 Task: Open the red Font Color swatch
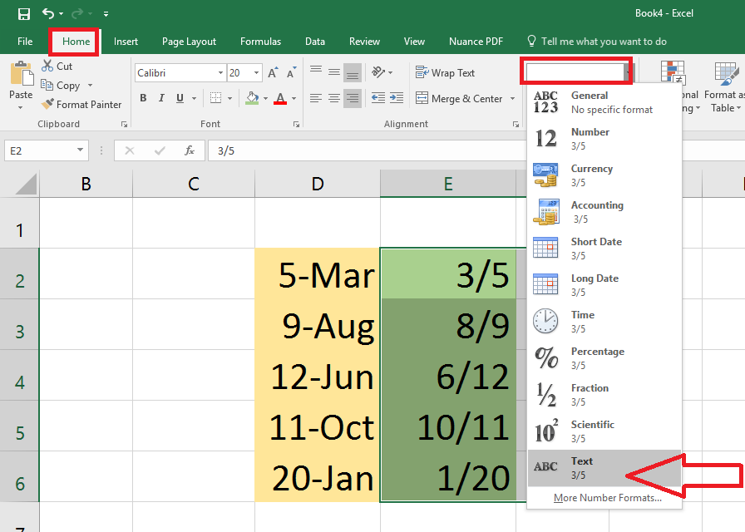point(279,98)
